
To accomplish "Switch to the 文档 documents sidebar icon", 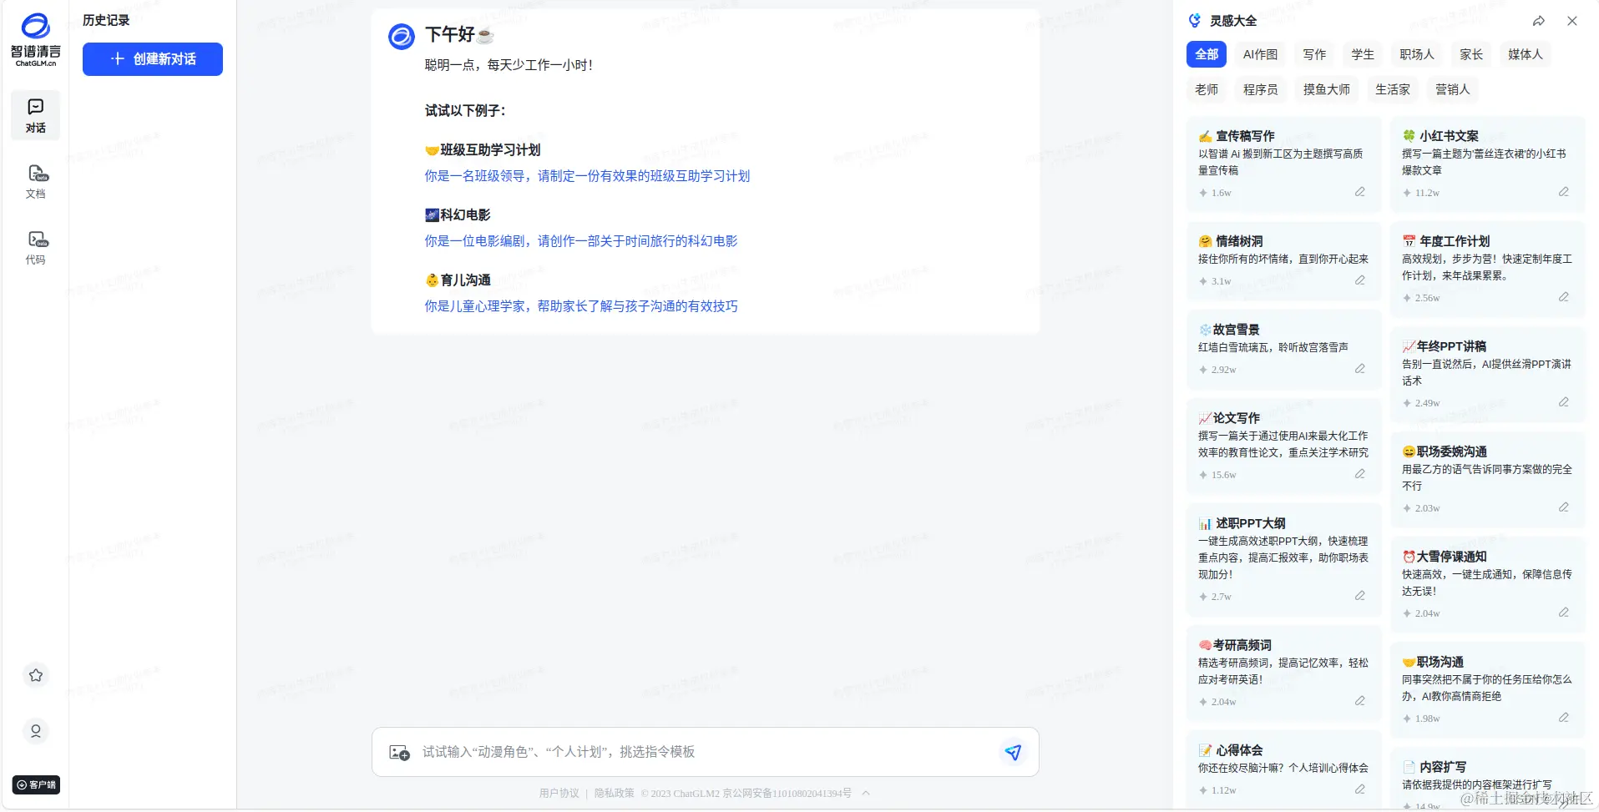I will click(35, 181).
